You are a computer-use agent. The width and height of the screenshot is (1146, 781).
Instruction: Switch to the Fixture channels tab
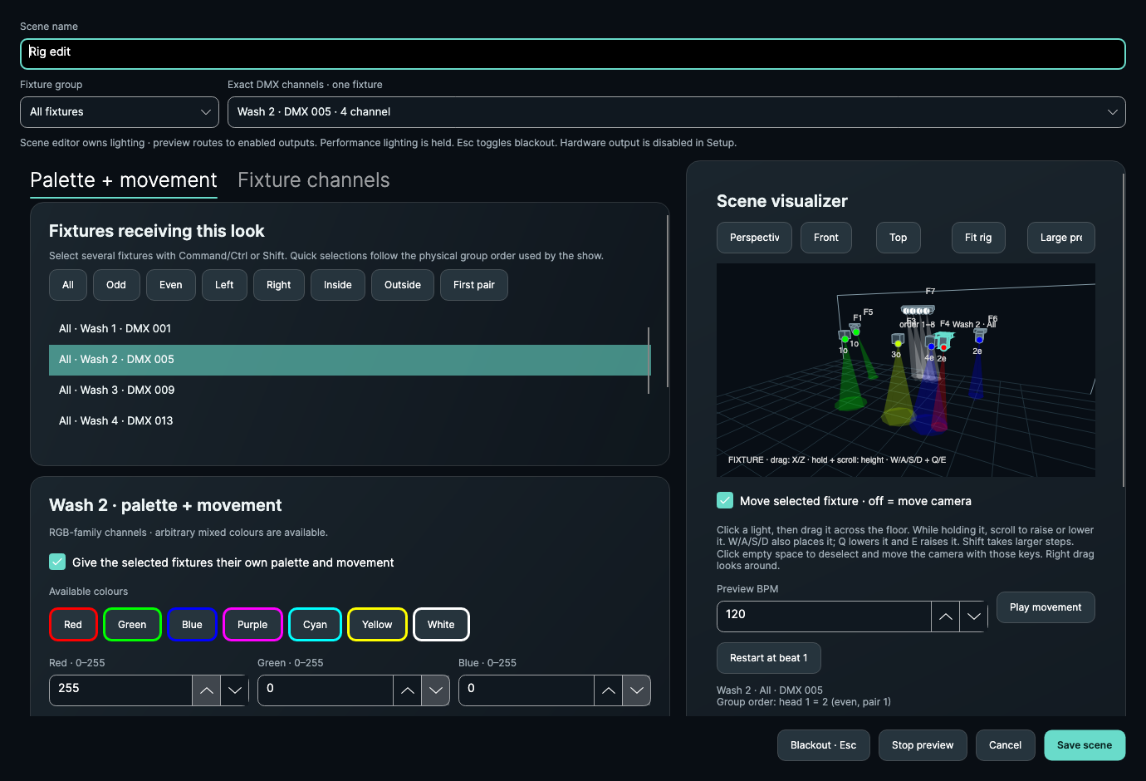[x=314, y=180]
